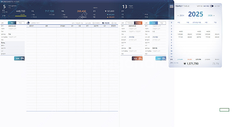Click the selected green-outlined cell
The image size is (235, 127).
(x=224, y=110)
